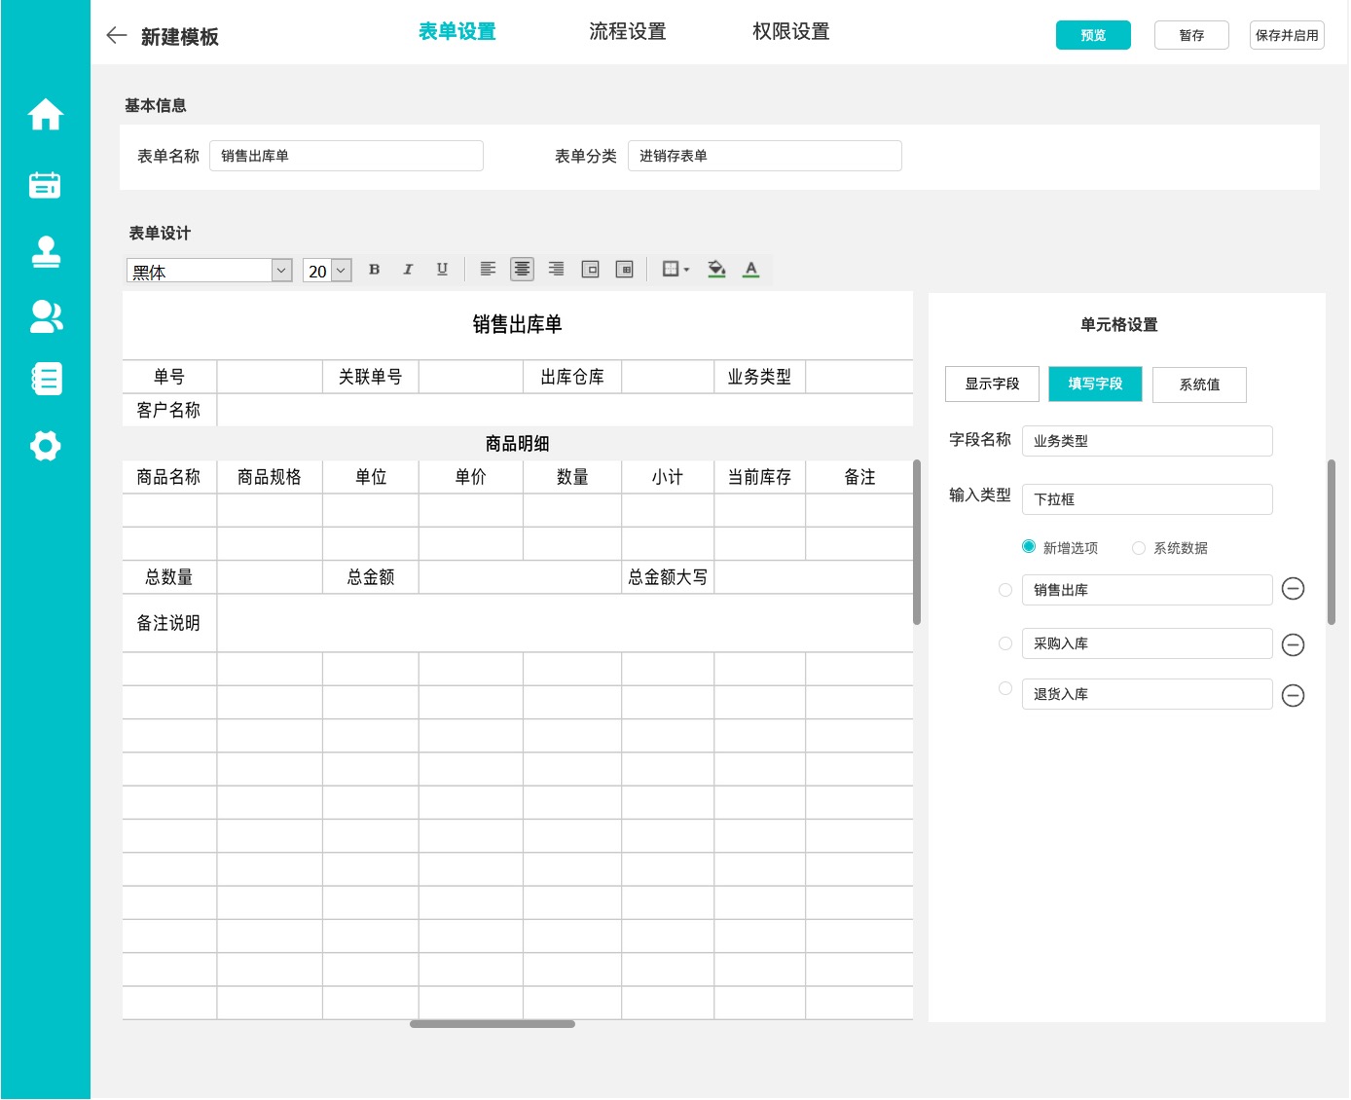The width and height of the screenshot is (1351, 1100).
Task: Select the 出库仓库 cell
Action: click(572, 377)
